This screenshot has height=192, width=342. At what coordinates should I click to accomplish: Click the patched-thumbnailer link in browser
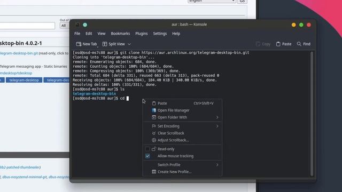20,167
